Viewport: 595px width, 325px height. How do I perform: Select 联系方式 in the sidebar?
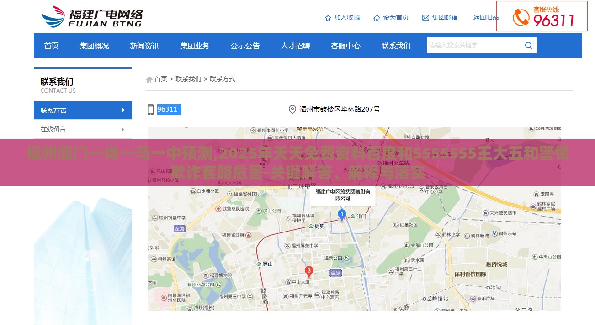pos(83,110)
